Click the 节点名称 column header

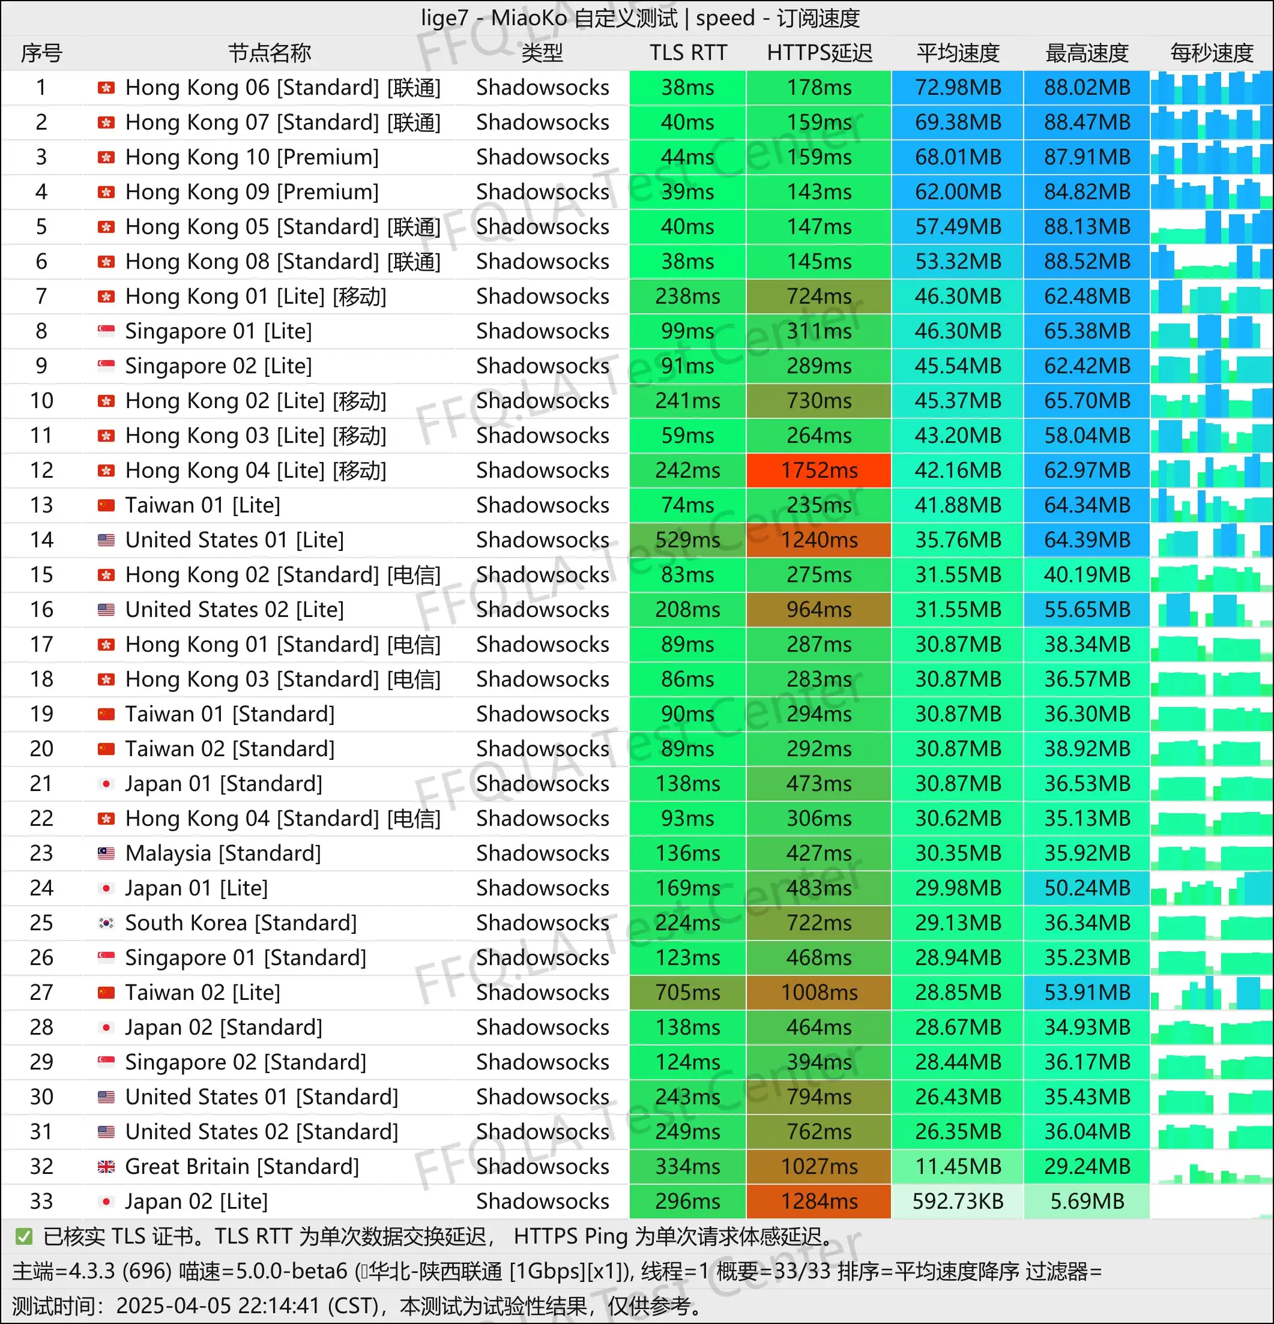coord(269,53)
